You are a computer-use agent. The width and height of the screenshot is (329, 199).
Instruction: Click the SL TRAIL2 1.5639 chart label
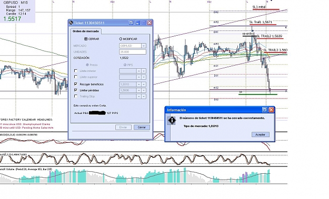269,36
